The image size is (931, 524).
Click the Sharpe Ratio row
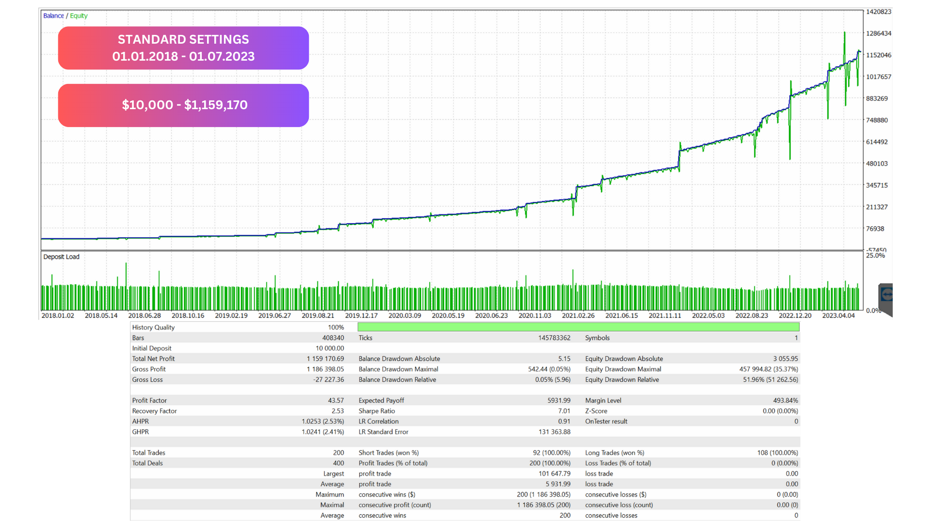coord(377,411)
